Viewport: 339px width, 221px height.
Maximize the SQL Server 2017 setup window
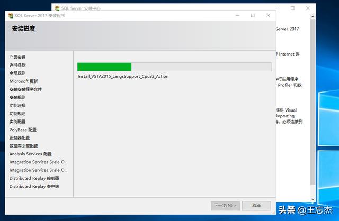253,15
